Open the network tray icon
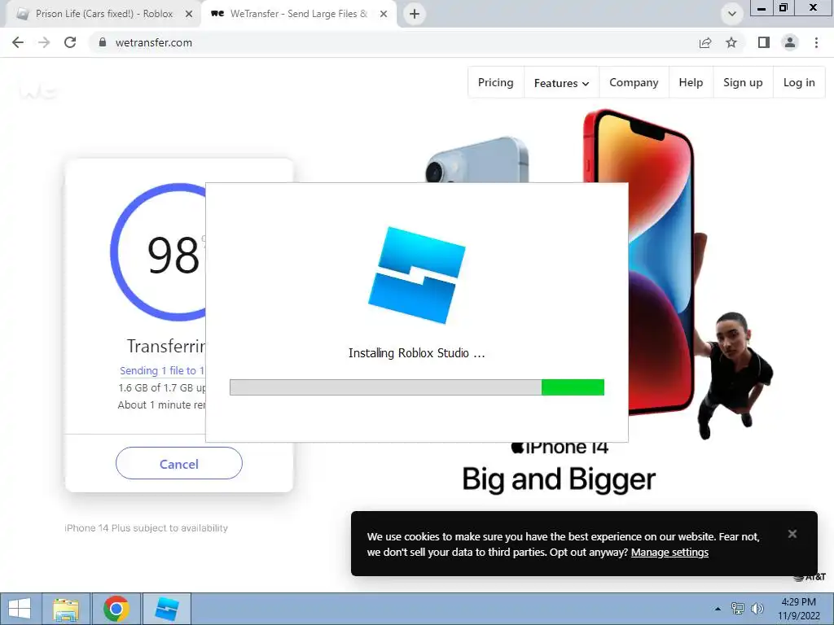This screenshot has height=625, width=834. pyautogui.click(x=738, y=609)
